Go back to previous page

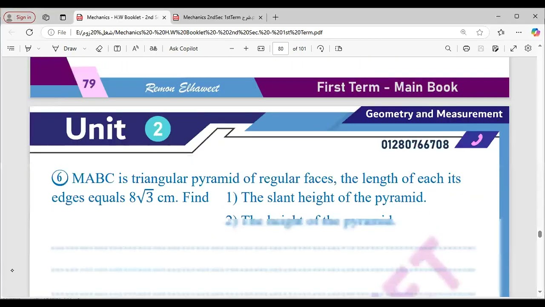(x=11, y=32)
